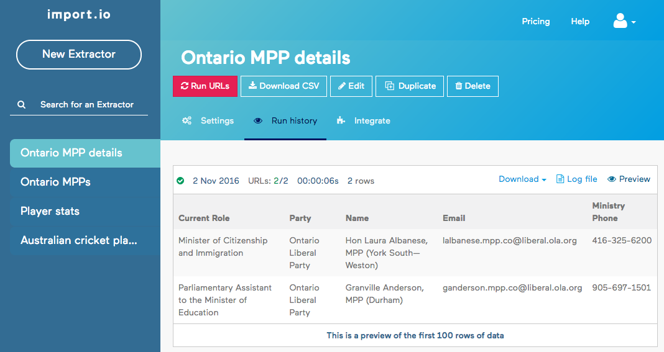Open the Log file link
Viewport: 664px width, 352px height.
[577, 179]
